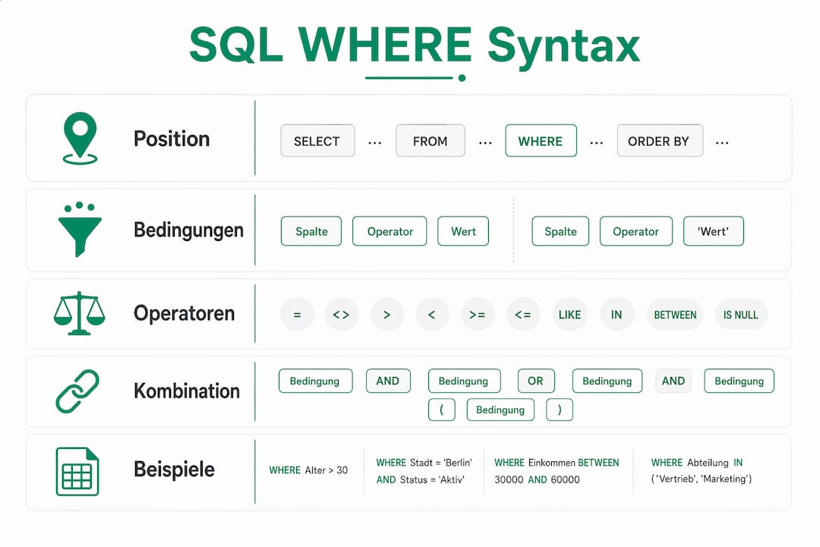
Task: Click the Beispiele row heading
Action: 174,470
